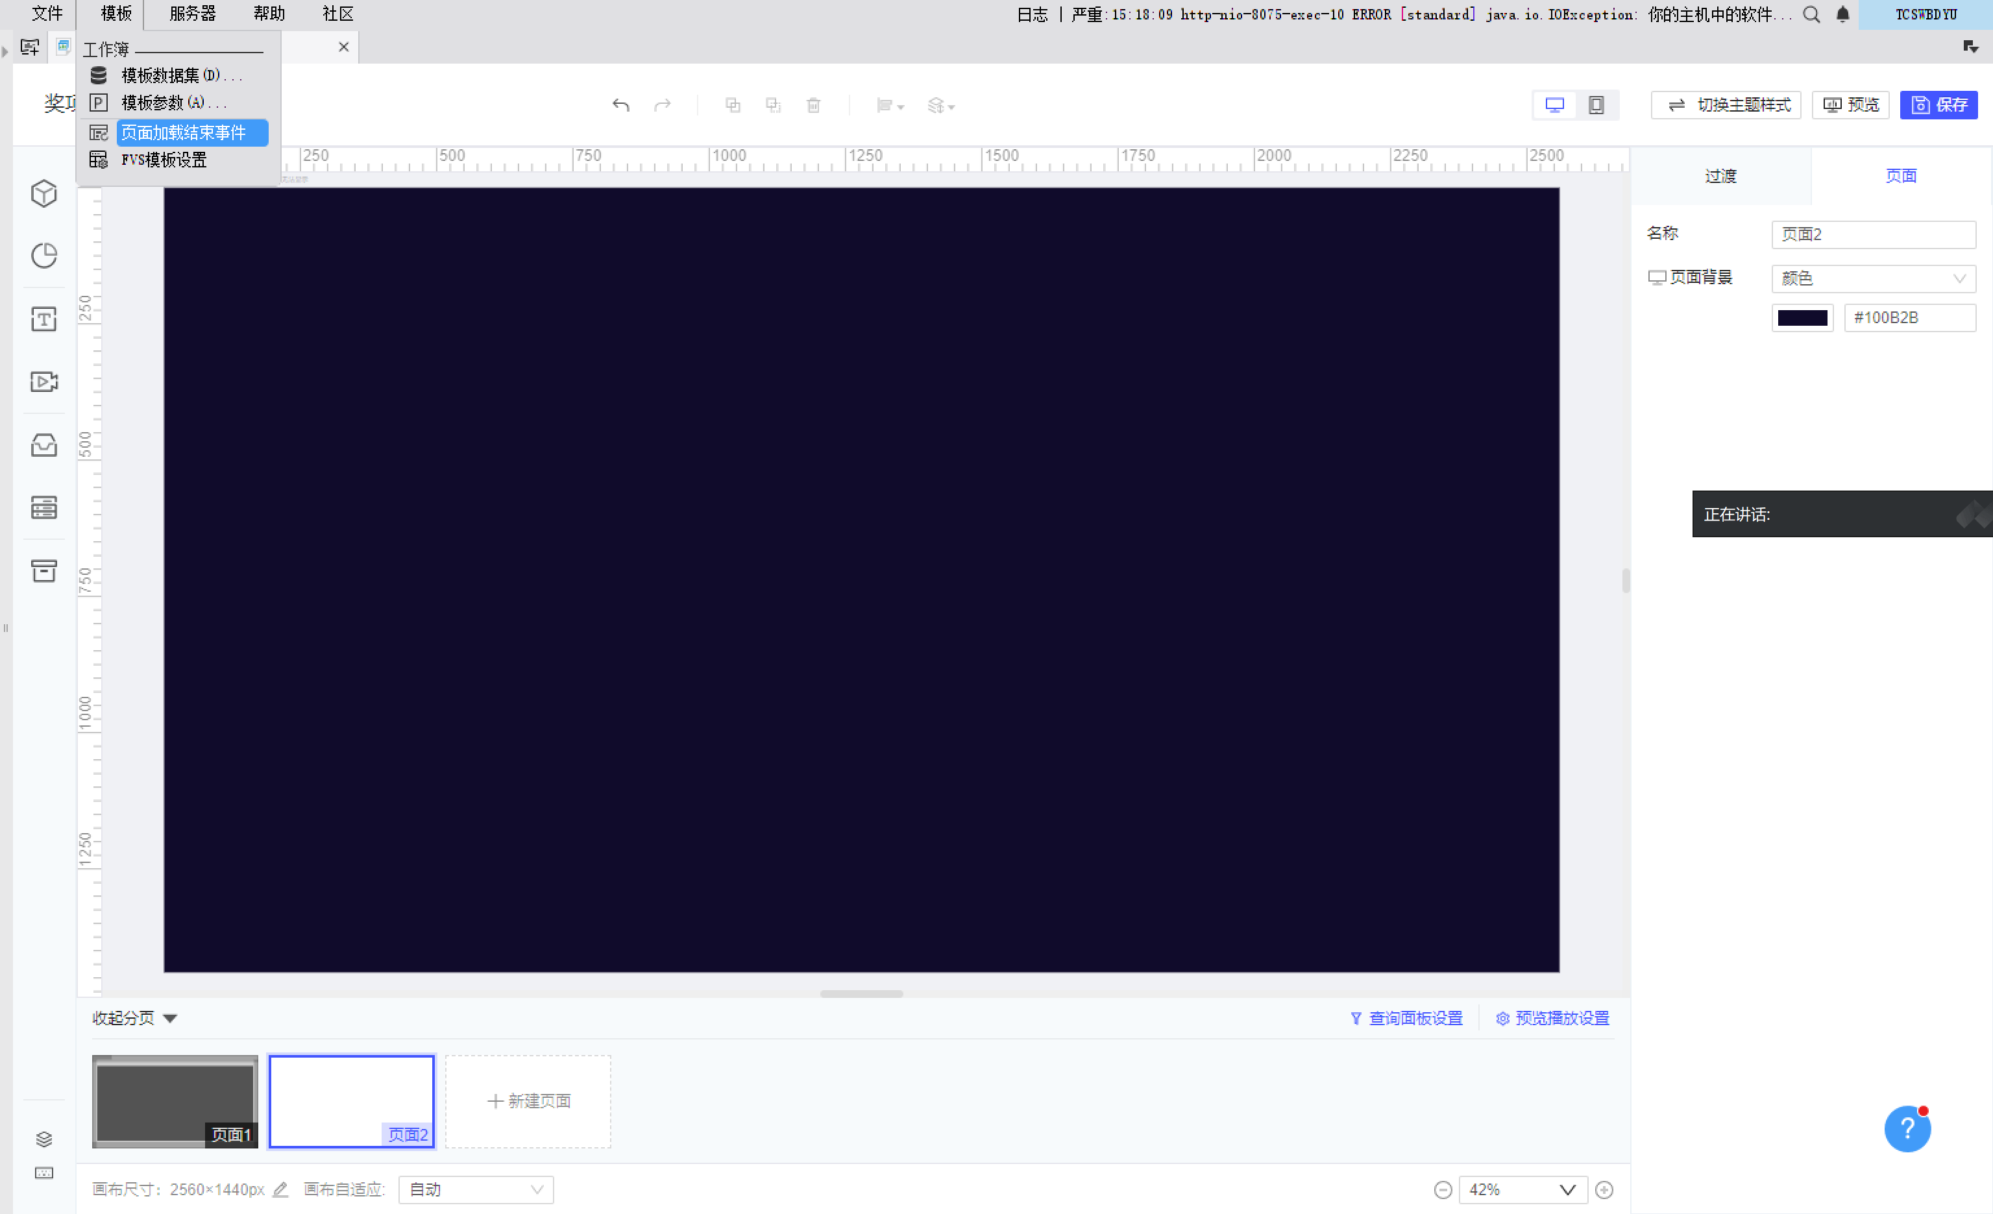Open the 页面背景 type dropdown
Screen dimensions: 1993x1214
pos(1872,278)
